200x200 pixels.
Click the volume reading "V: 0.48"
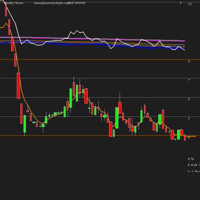(x=192, y=165)
